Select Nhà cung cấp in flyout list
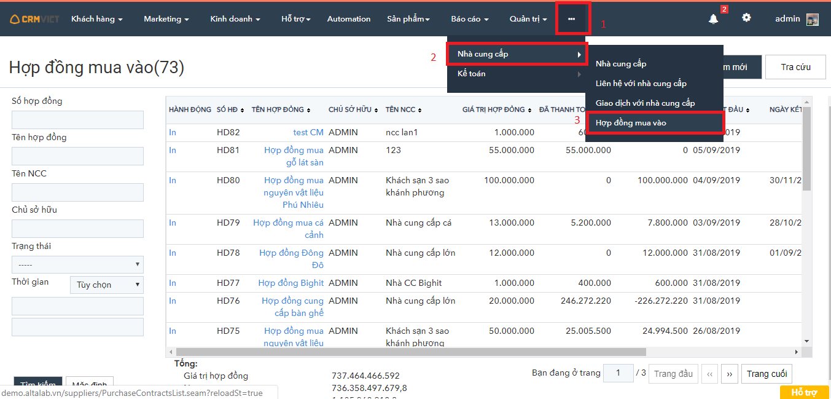The height and width of the screenshot is (399, 831). click(654, 63)
